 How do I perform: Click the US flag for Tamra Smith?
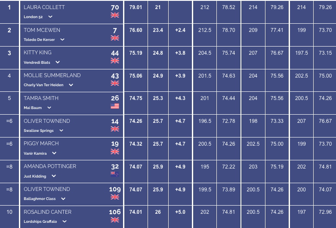(x=115, y=106)
